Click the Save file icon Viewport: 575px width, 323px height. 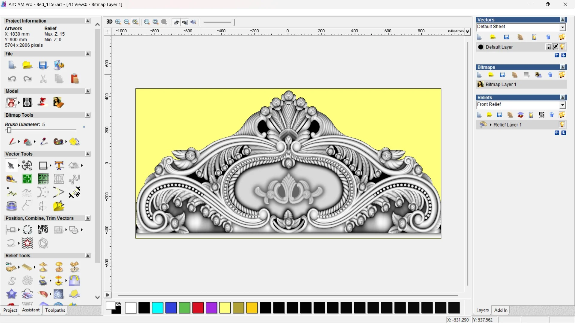pyautogui.click(x=43, y=65)
